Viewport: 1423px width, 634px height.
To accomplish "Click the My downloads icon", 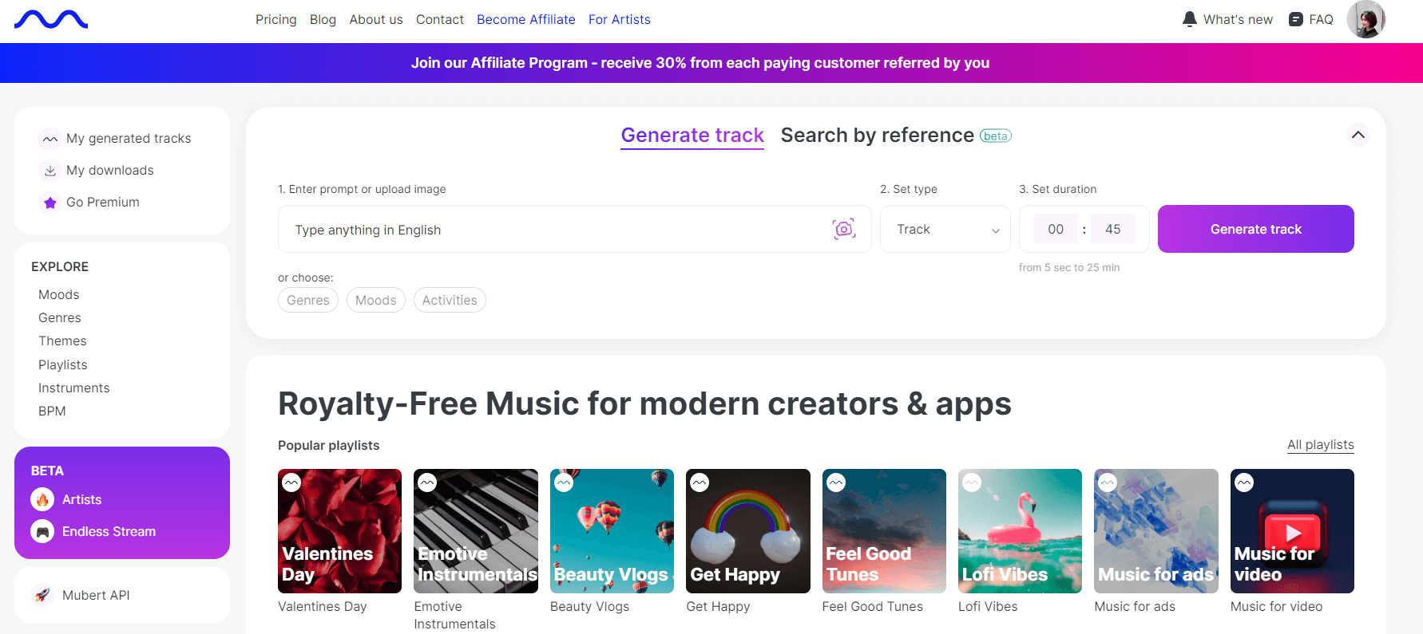I will coord(50,171).
